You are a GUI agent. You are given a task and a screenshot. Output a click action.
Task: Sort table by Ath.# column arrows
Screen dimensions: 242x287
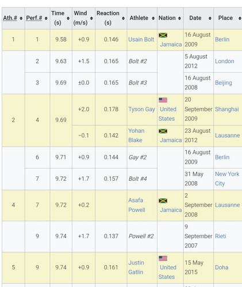click(21, 18)
